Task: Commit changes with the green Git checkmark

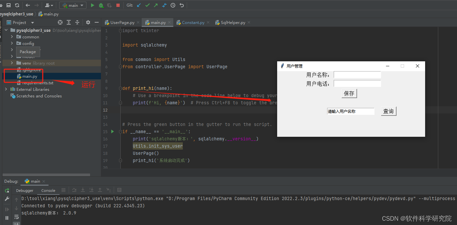Action: pos(147,5)
